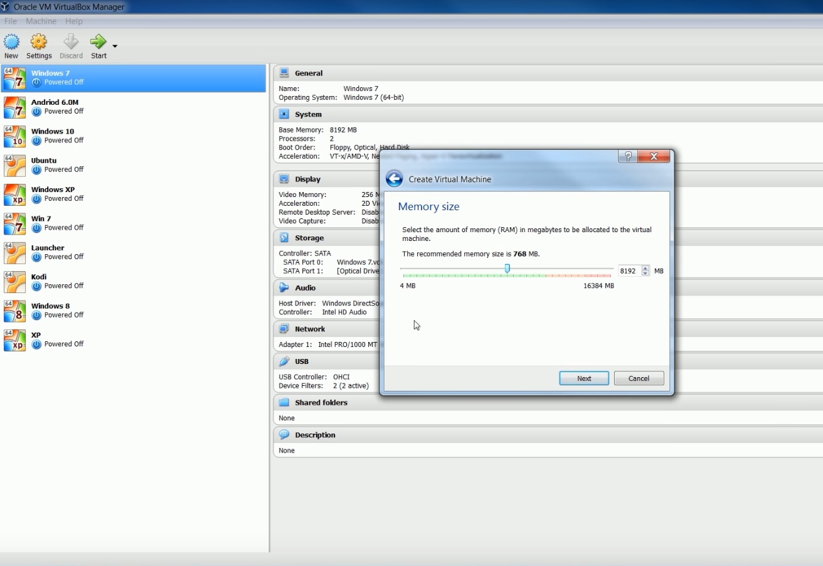Open the Help menu

[x=74, y=21]
